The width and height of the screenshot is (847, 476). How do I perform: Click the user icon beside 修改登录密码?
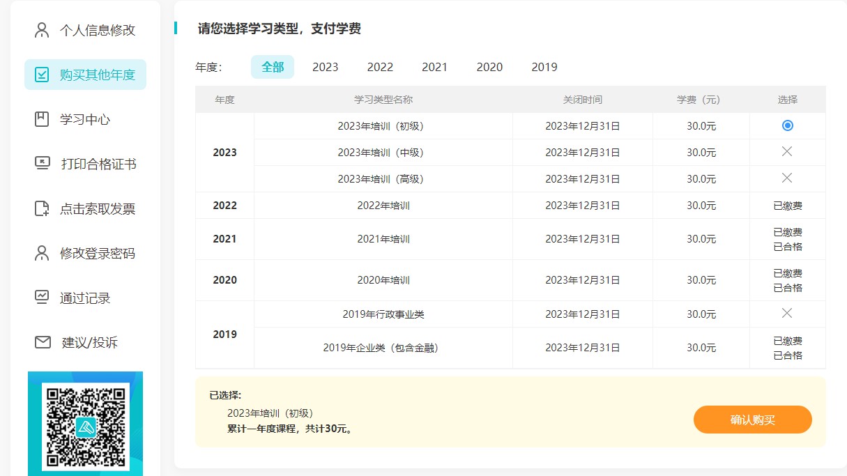coord(42,253)
